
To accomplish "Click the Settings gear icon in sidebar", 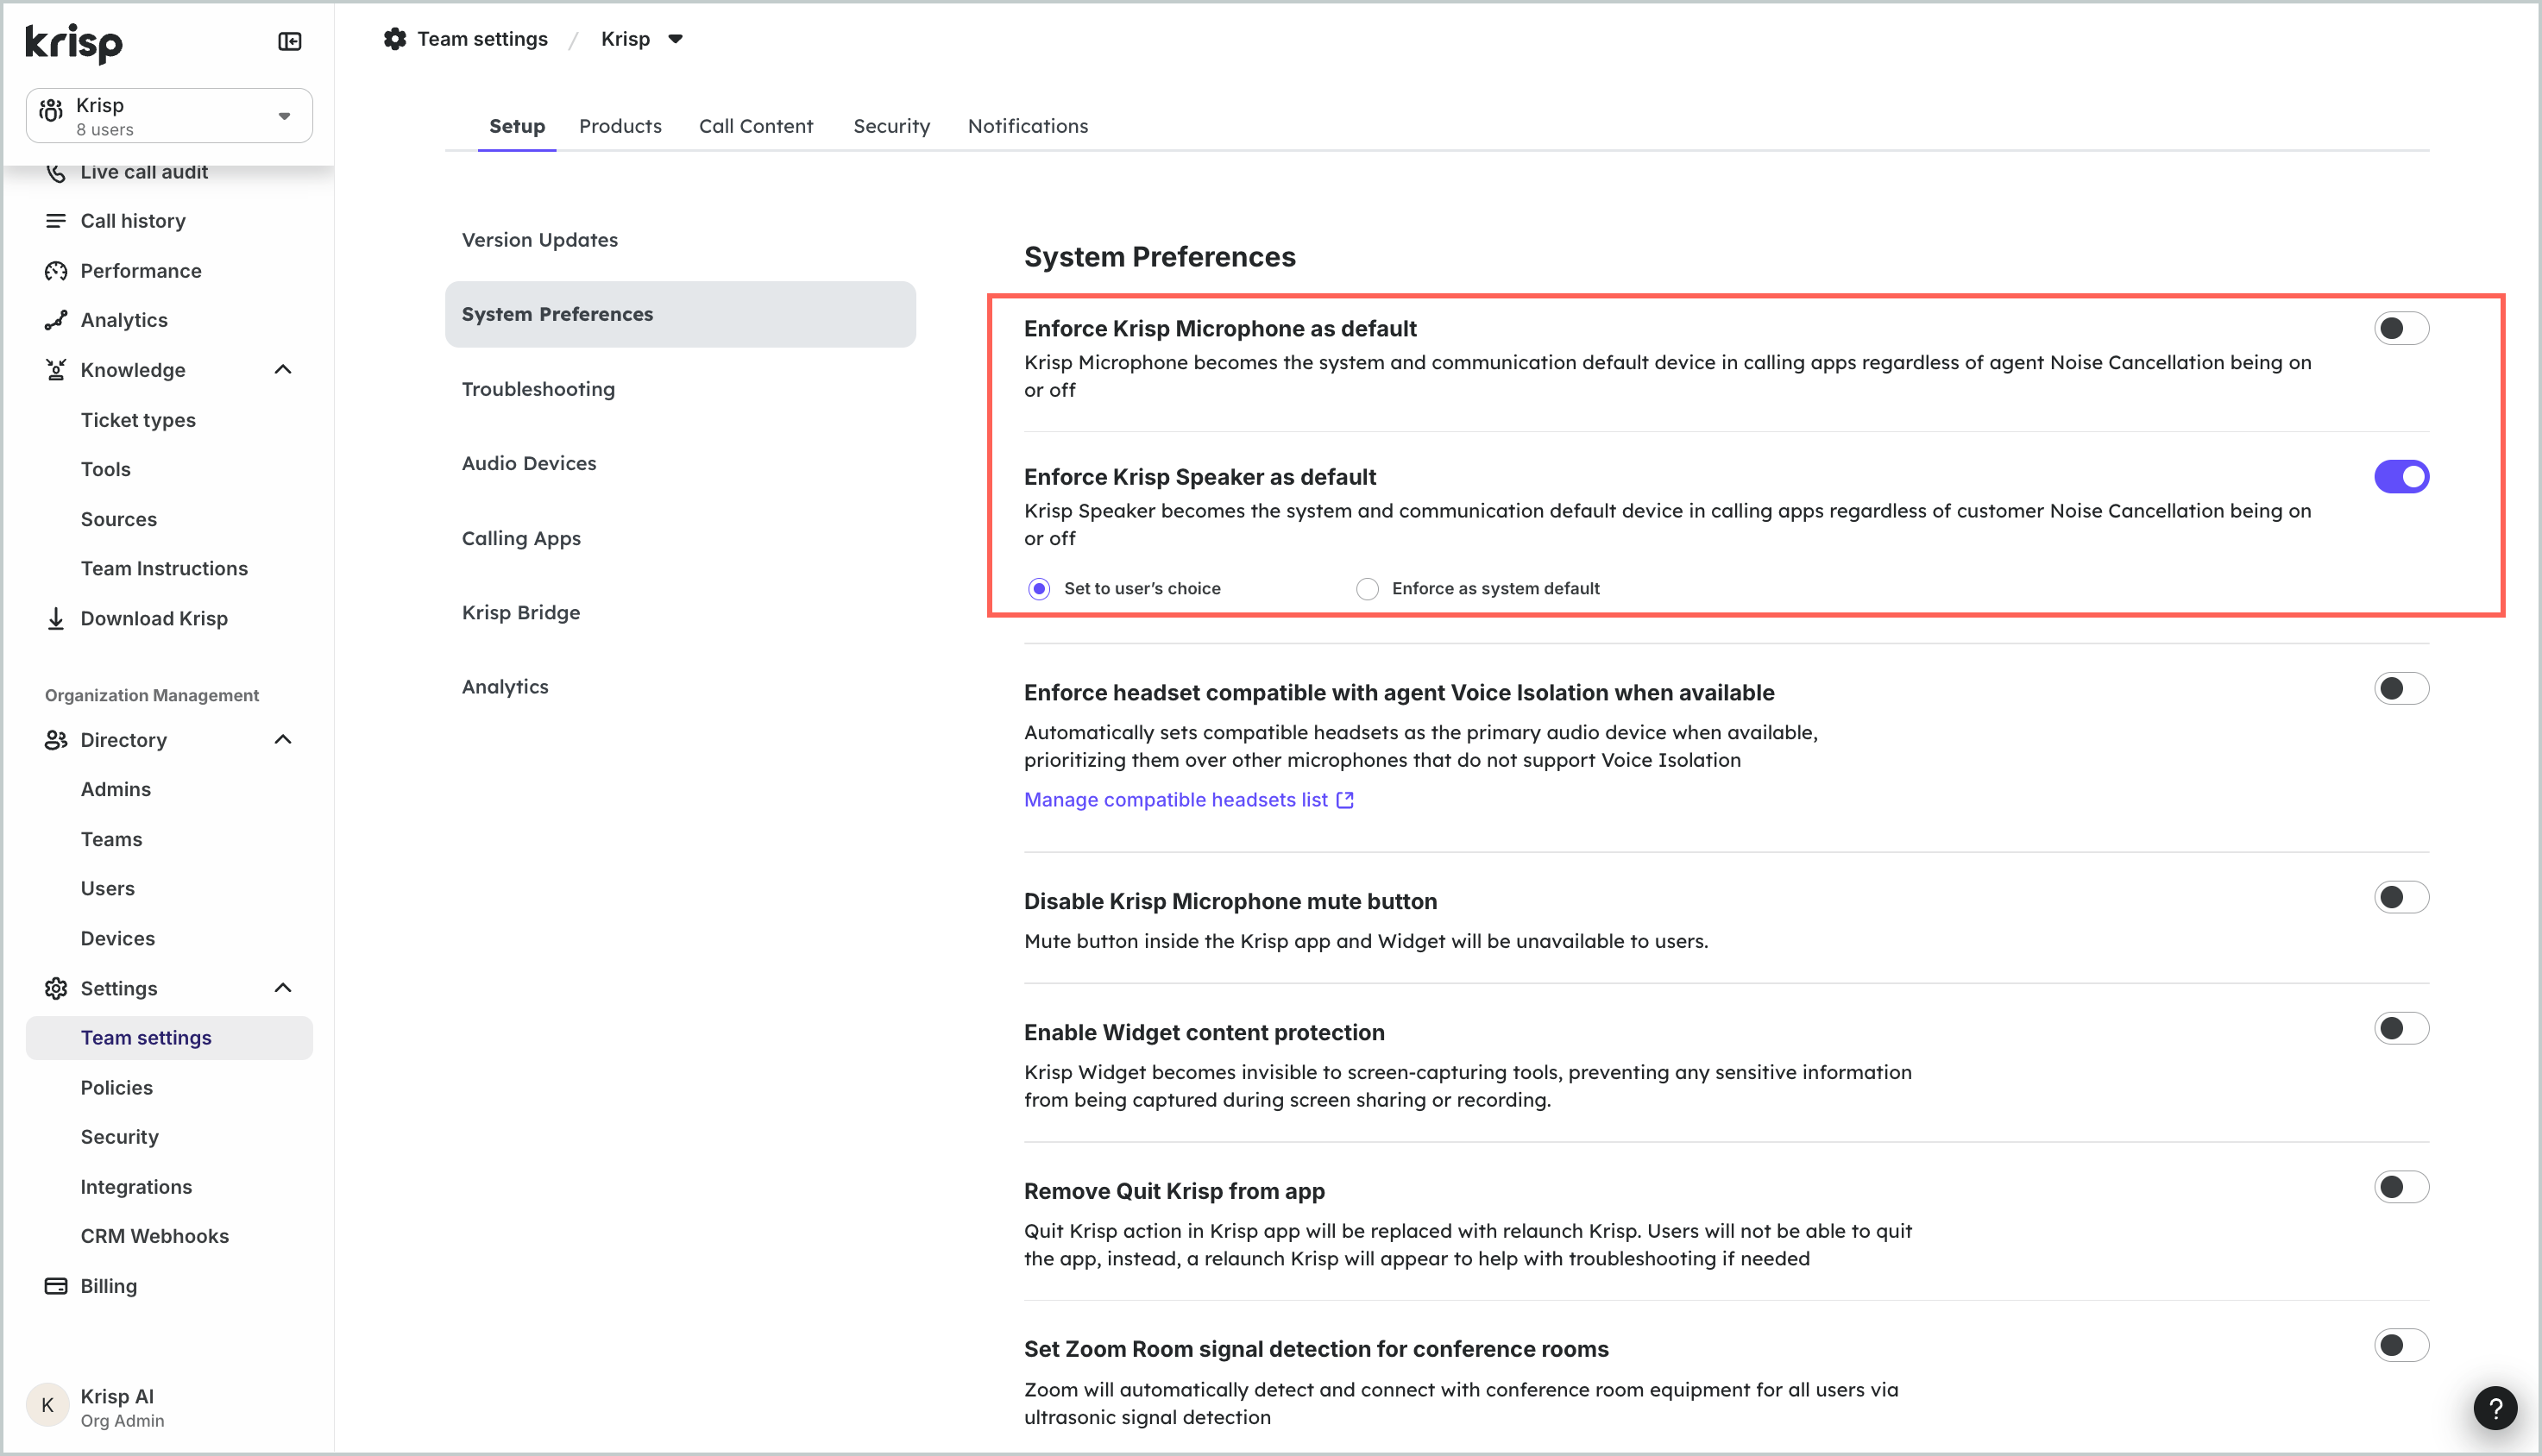I will coord(56,988).
